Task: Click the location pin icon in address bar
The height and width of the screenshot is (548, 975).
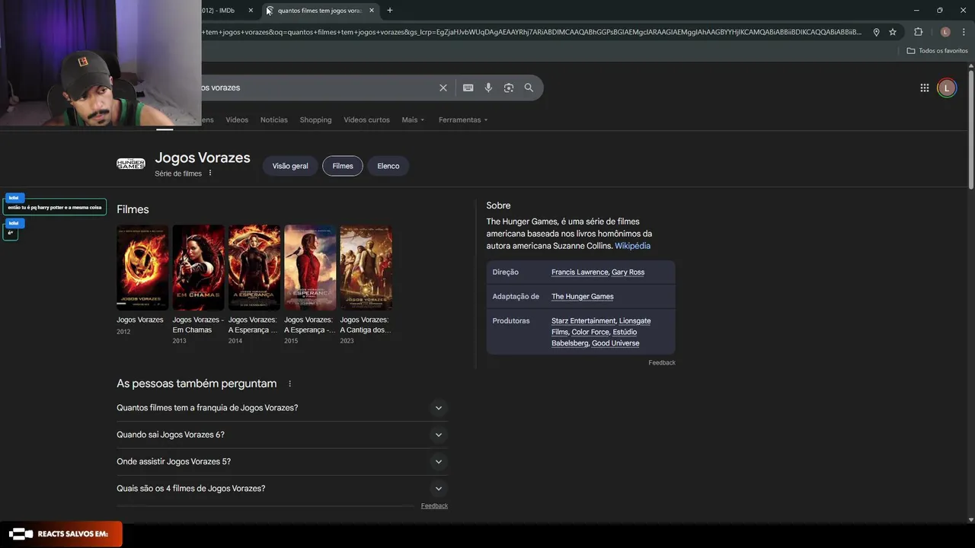Action: click(x=876, y=32)
